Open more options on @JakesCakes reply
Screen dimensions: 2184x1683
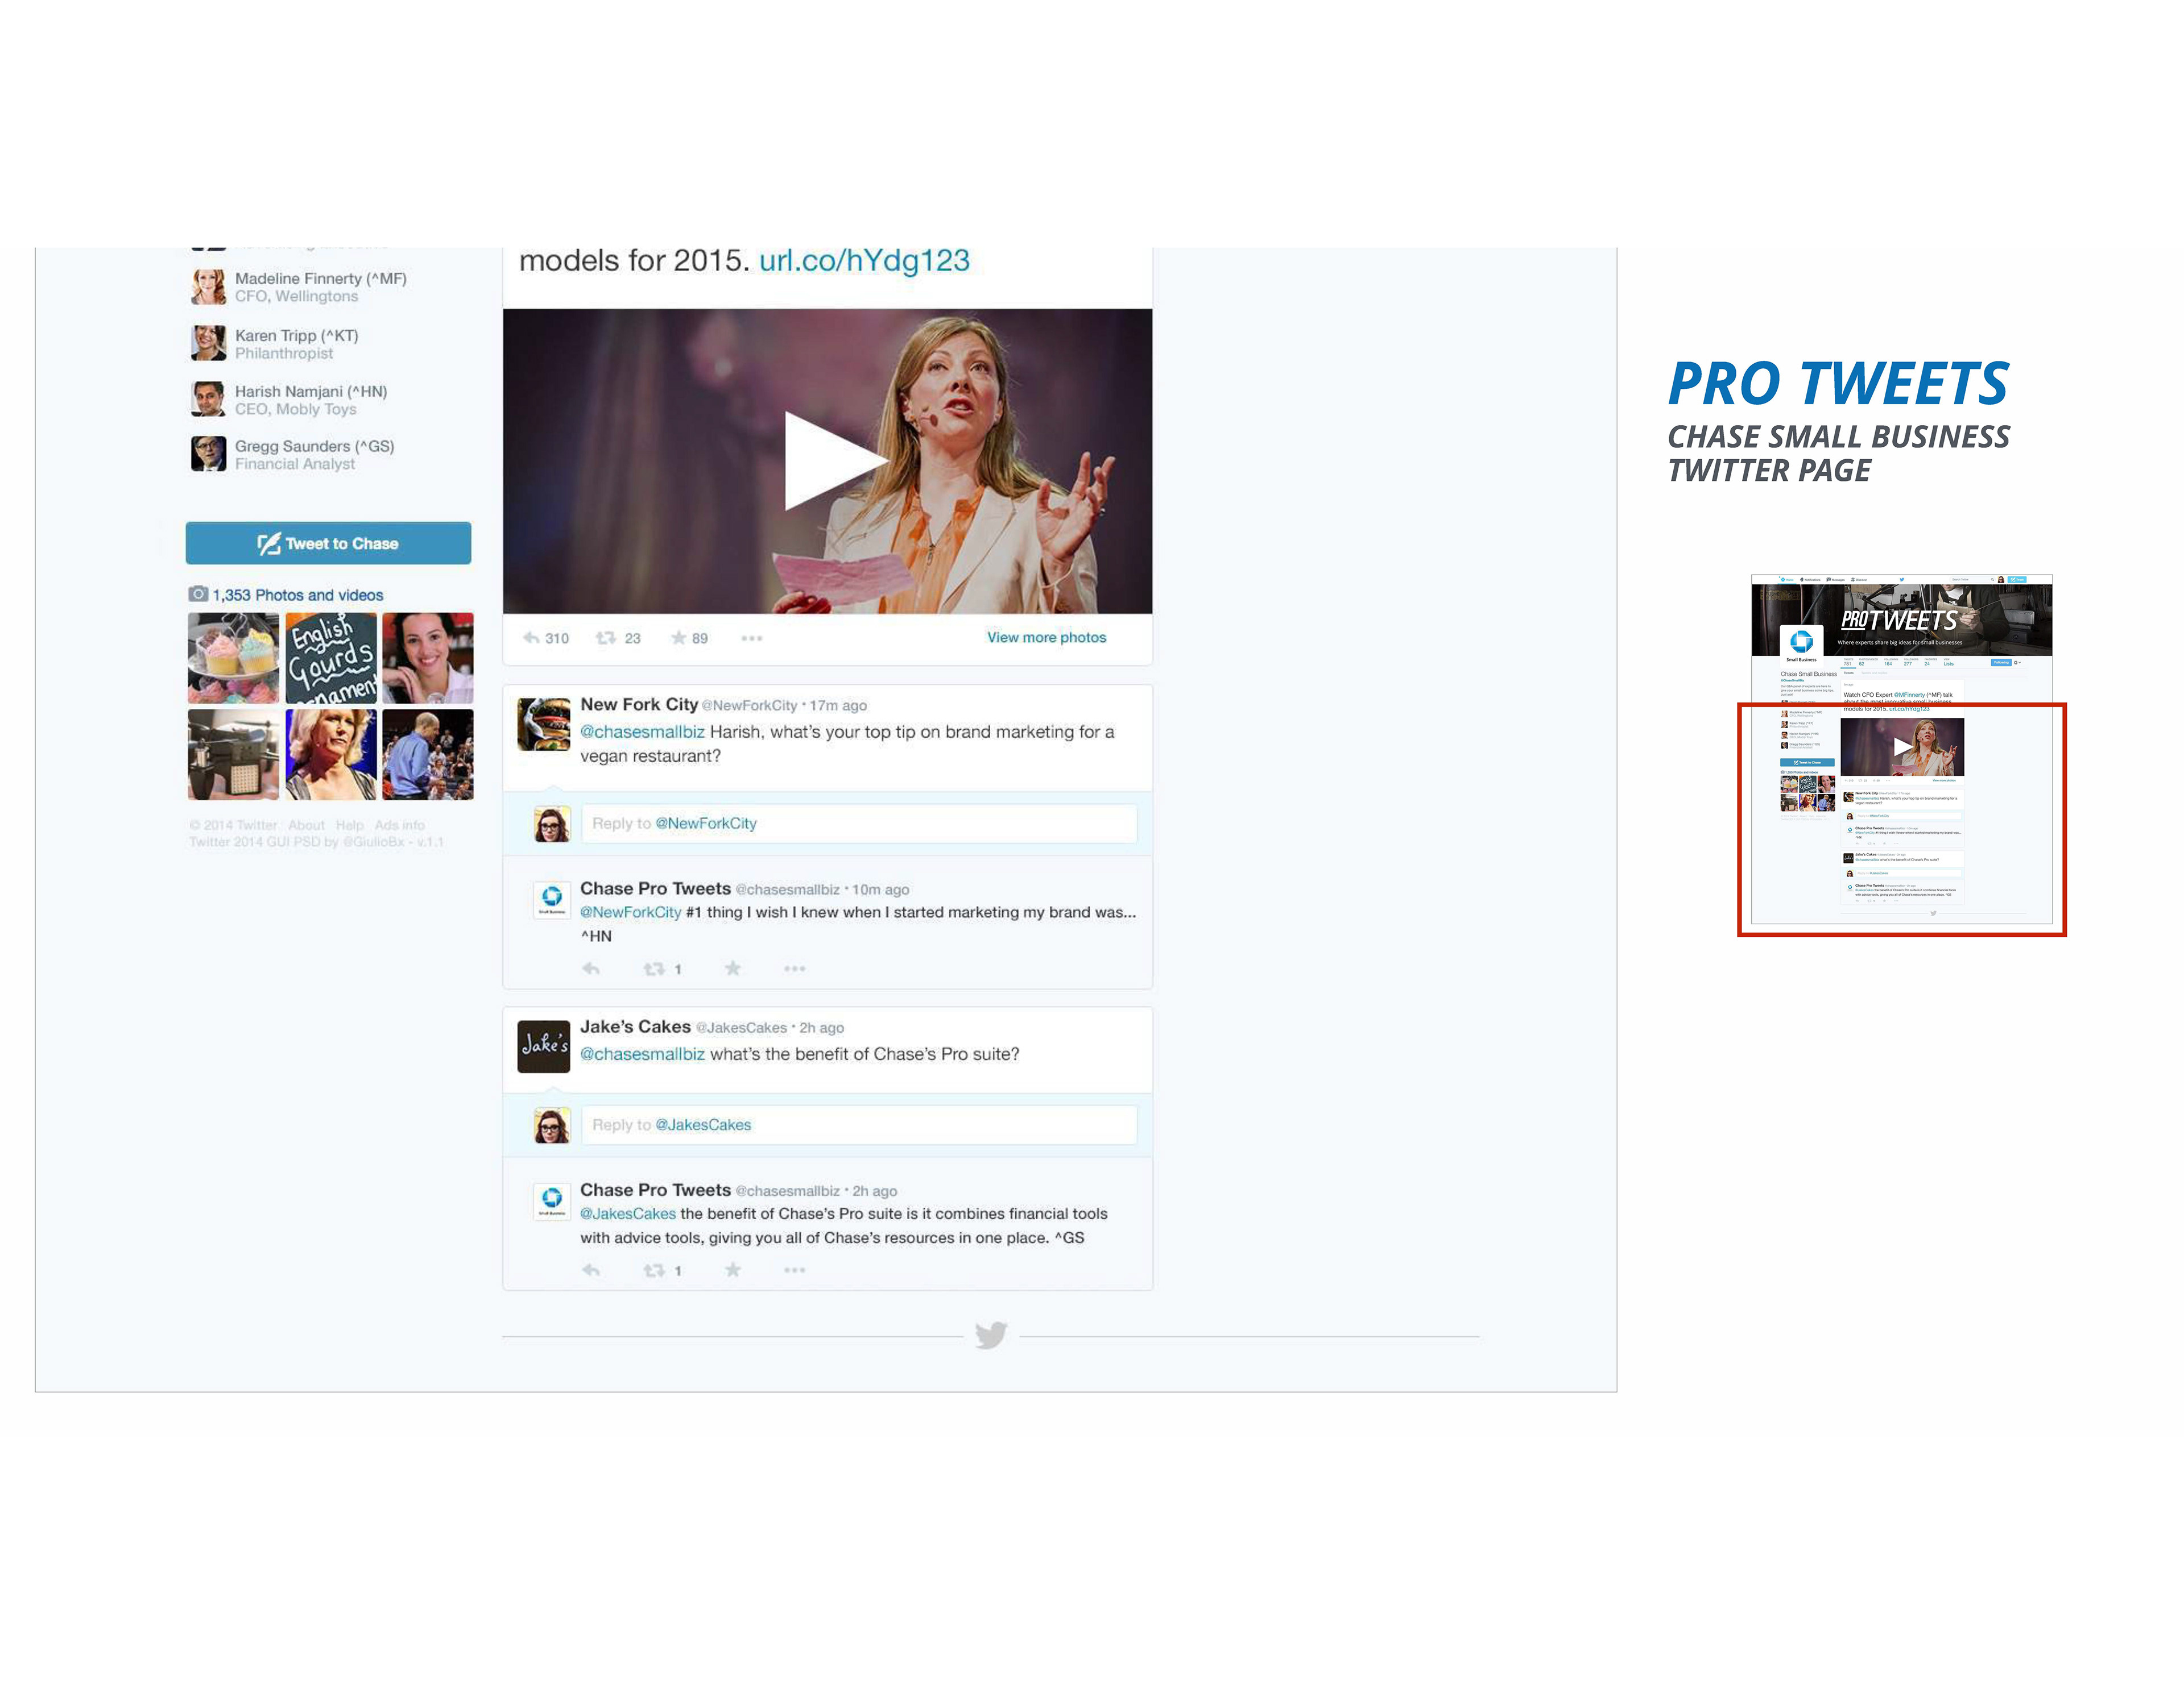click(794, 1270)
